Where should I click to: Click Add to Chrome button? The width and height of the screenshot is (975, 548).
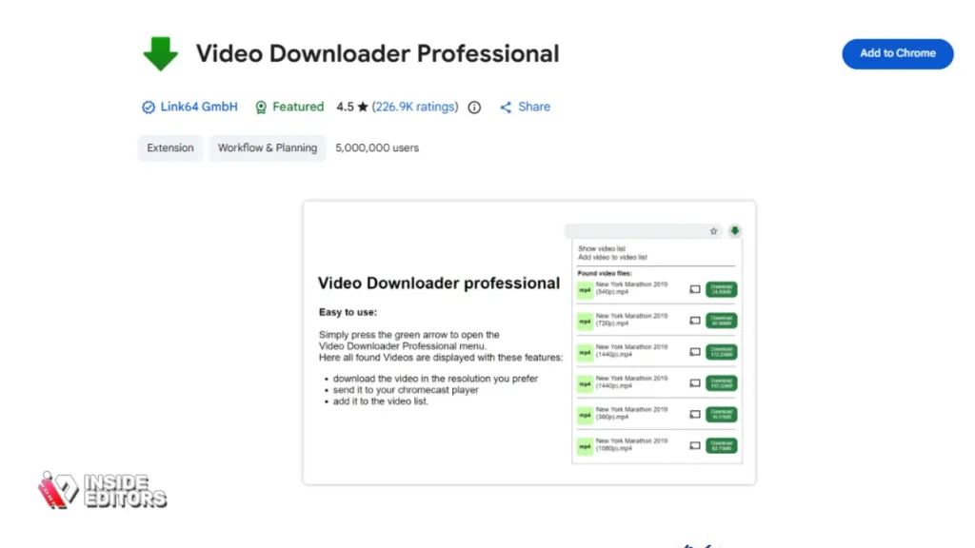click(897, 54)
